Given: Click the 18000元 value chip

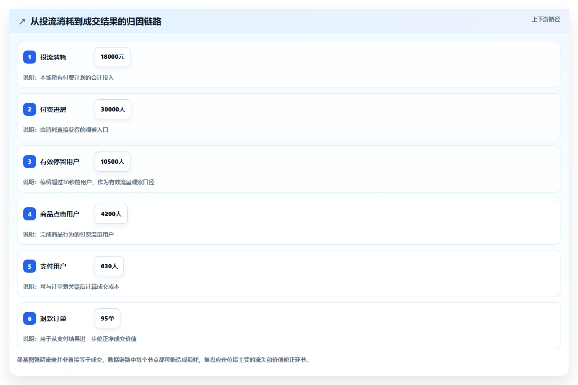Looking at the screenshot, I should point(113,57).
